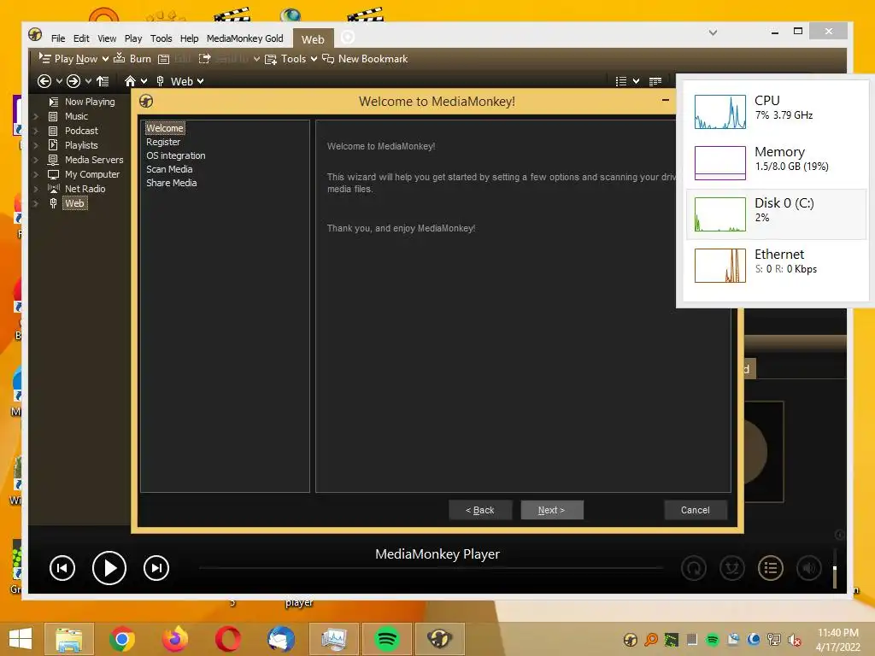875x656 pixels.
Task: Click the Spotify icon in system tray
Action: pos(712,640)
